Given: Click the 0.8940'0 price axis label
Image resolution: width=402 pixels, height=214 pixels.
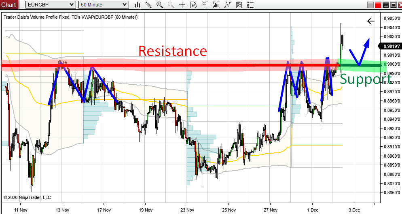Looking at the screenshot, I should tap(391, 119).
